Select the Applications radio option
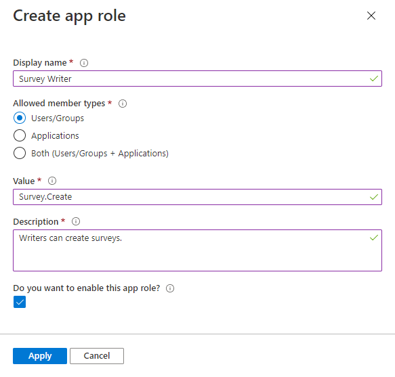This screenshot has width=395, height=377. [20, 135]
